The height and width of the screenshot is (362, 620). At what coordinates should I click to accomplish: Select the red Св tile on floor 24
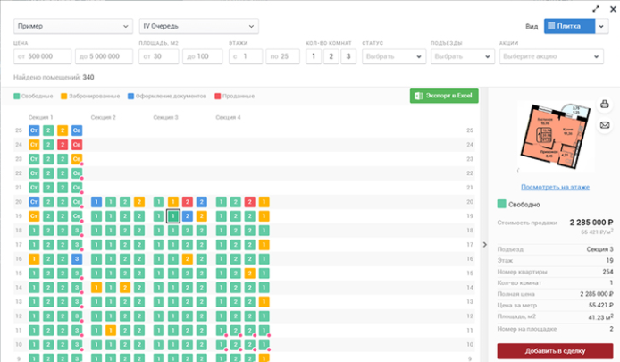coord(77,145)
